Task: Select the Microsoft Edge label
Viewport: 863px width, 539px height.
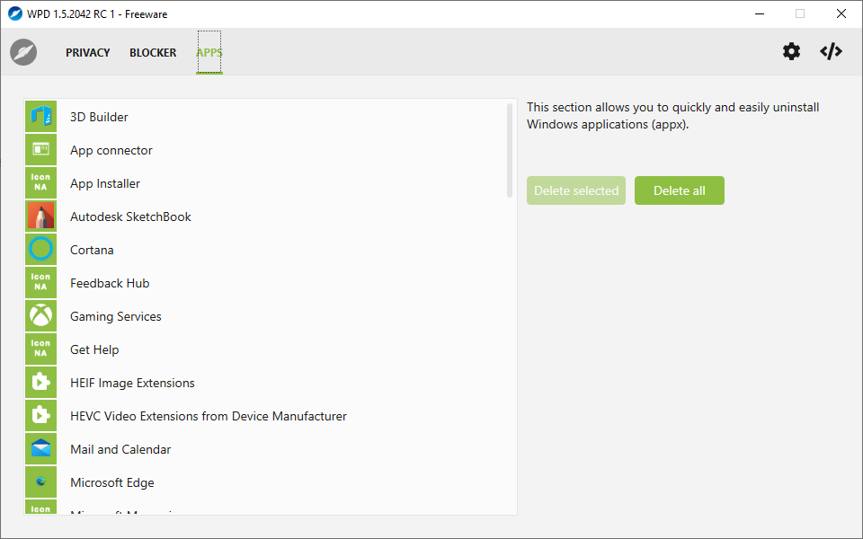Action: coord(112,483)
